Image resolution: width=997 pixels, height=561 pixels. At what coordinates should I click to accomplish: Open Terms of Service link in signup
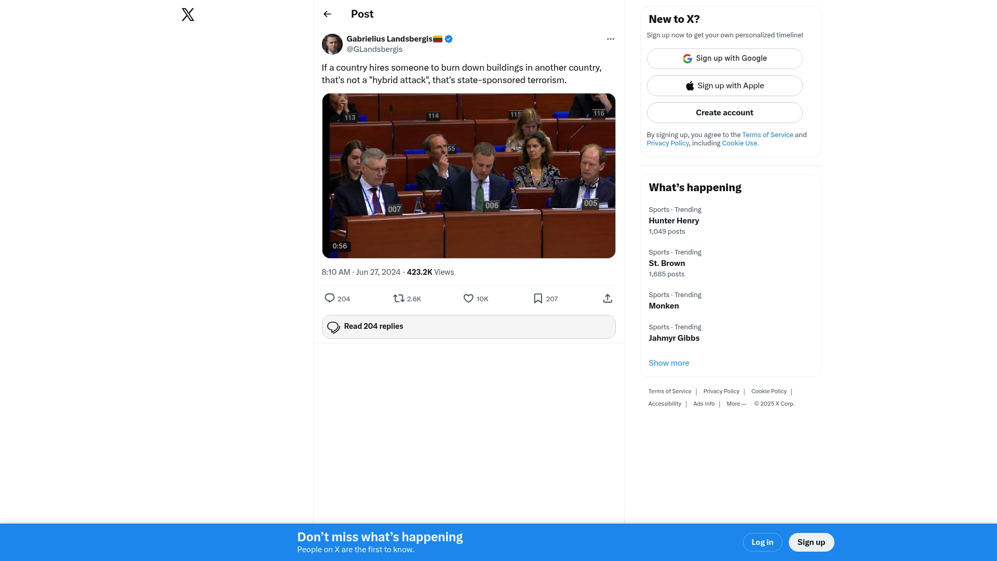(767, 135)
